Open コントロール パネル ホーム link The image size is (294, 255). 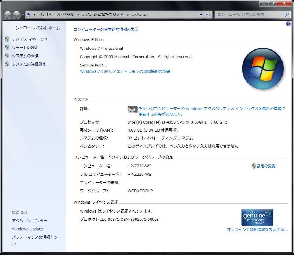tap(36, 28)
